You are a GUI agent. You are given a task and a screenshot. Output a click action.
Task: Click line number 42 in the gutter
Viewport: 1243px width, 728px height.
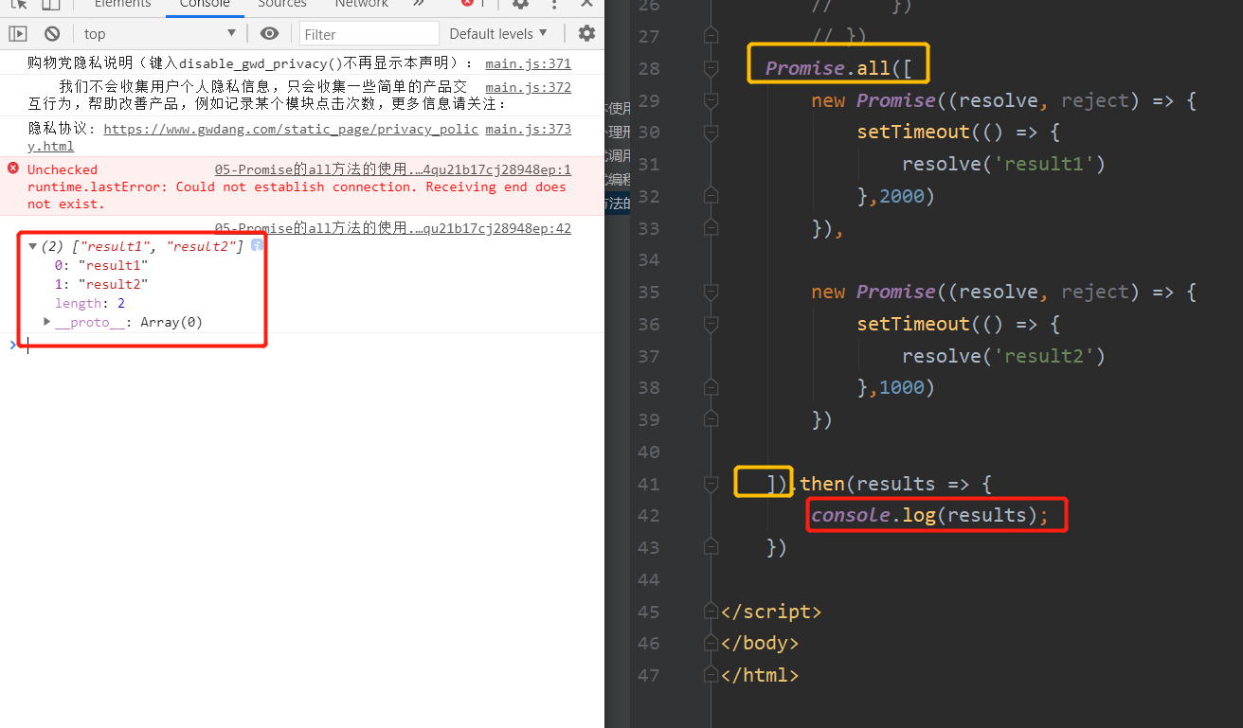point(648,515)
